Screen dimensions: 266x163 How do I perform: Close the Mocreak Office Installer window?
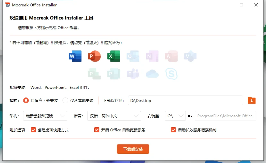pos(256,5)
